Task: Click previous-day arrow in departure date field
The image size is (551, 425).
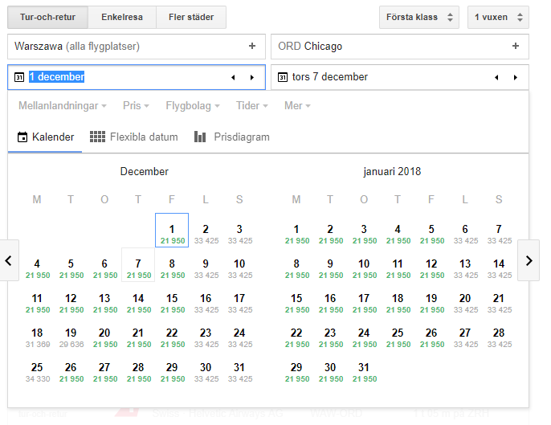Action: tap(233, 77)
